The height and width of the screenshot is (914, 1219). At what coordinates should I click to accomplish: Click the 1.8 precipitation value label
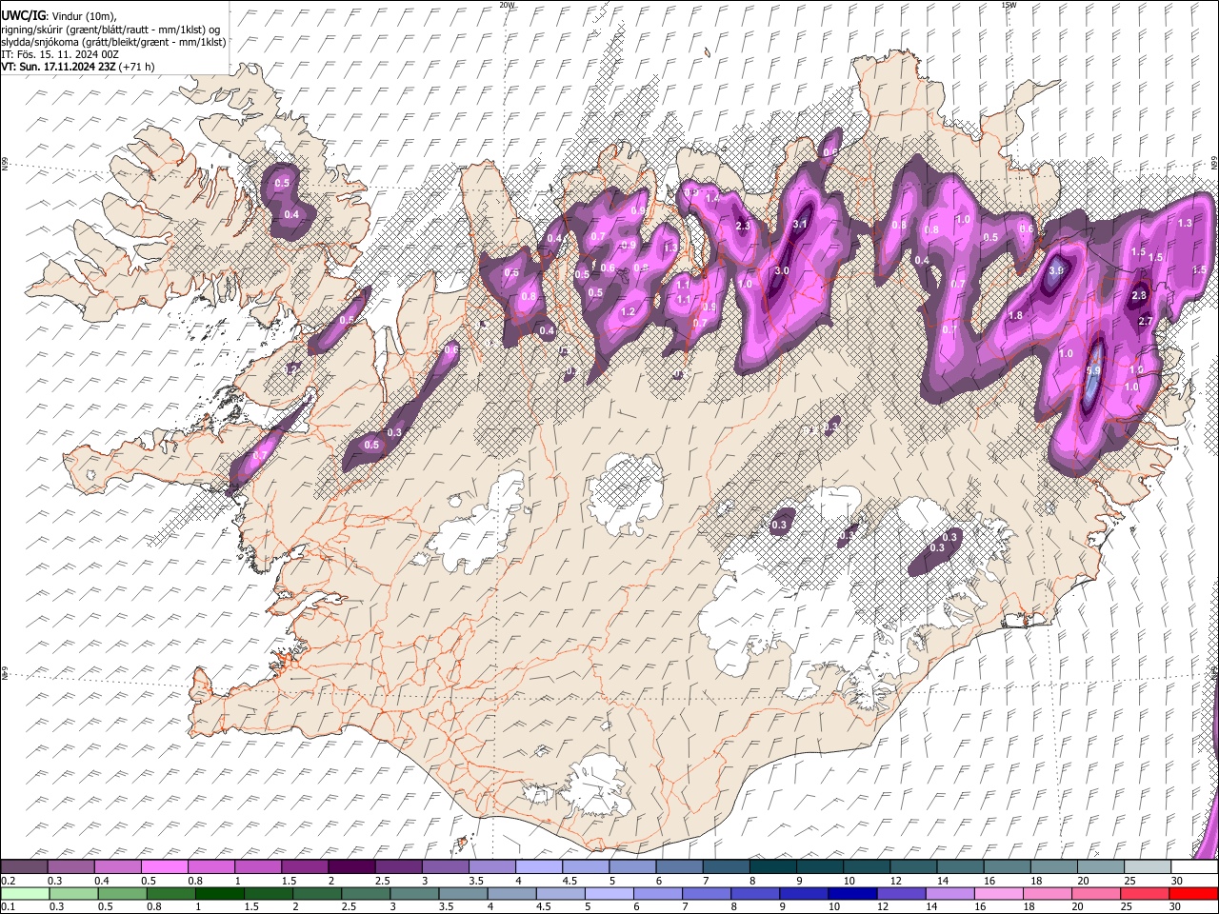[1015, 316]
